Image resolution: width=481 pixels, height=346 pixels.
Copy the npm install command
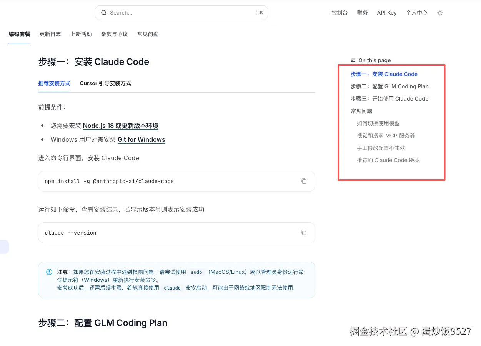(x=304, y=181)
